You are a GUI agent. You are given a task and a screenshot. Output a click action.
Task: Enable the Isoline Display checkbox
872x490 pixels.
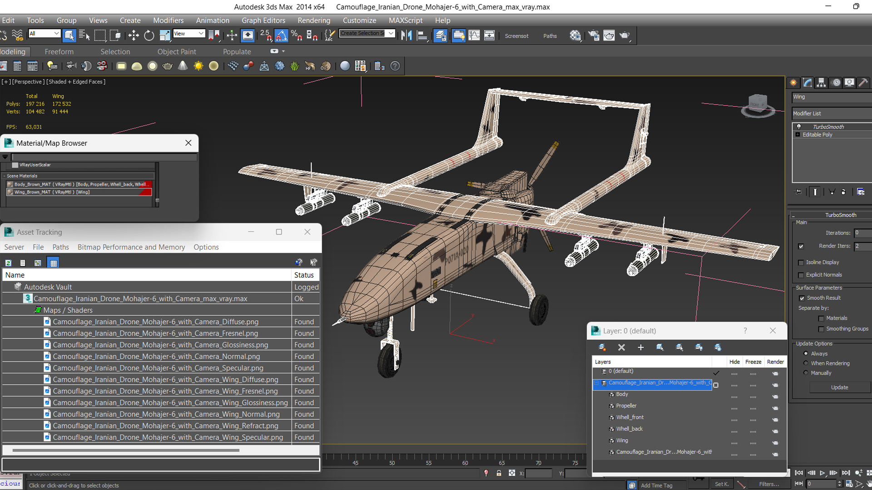click(x=801, y=263)
